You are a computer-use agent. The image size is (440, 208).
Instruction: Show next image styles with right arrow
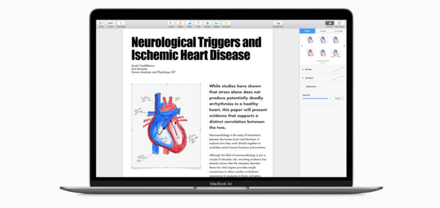click(344, 46)
